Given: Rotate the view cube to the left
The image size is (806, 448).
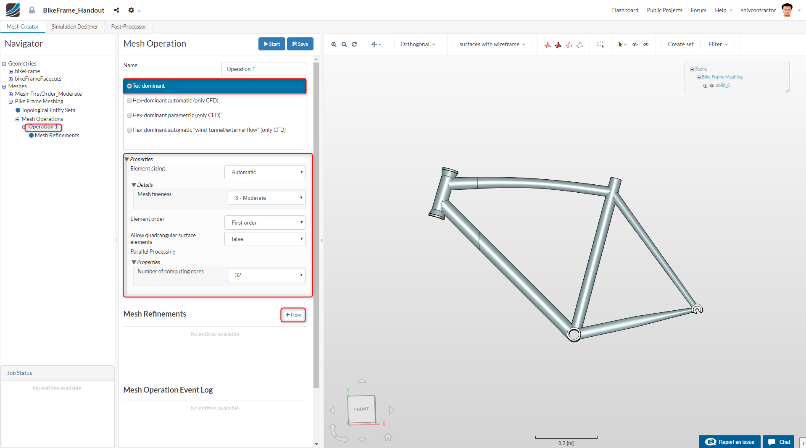Looking at the screenshot, I should pos(332,410).
